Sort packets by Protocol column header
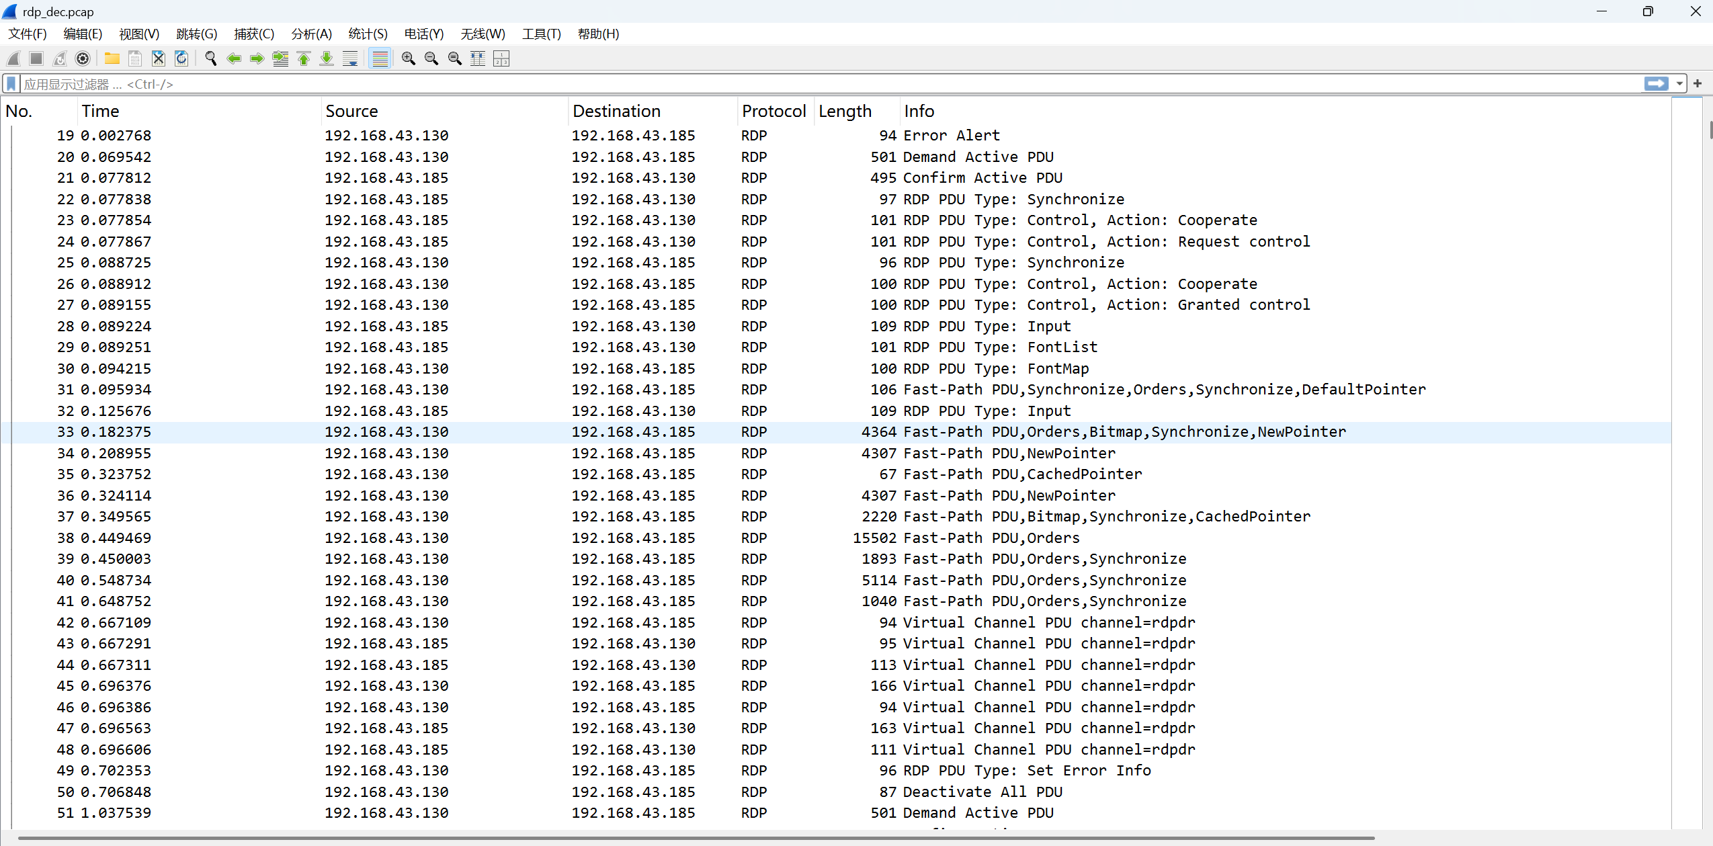Image resolution: width=1713 pixels, height=846 pixels. (x=774, y=111)
